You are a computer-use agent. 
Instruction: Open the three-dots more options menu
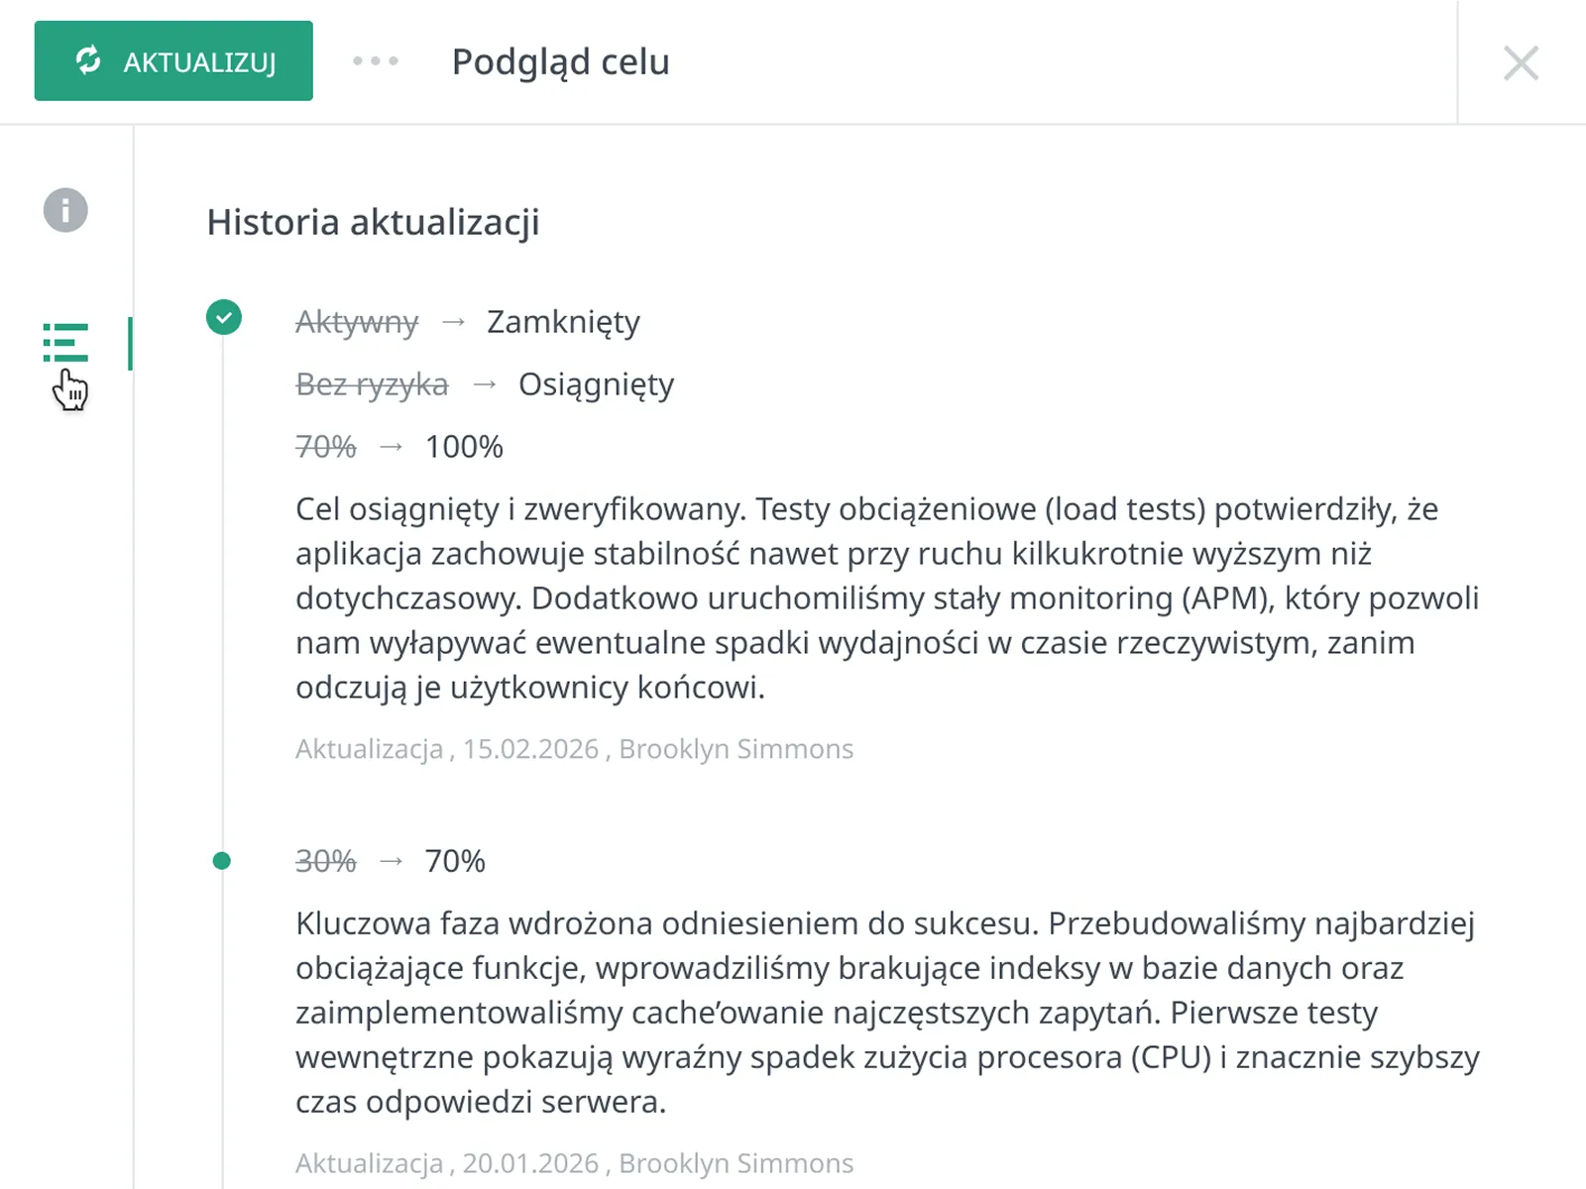tap(376, 61)
